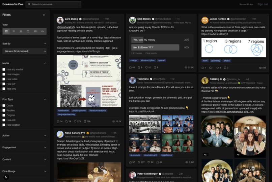Click the higgsfield-ai tag

pyautogui.click(x=166, y=155)
